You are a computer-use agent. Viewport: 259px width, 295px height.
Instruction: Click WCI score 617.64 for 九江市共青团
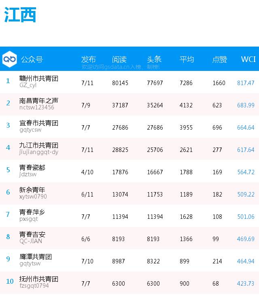(x=246, y=150)
